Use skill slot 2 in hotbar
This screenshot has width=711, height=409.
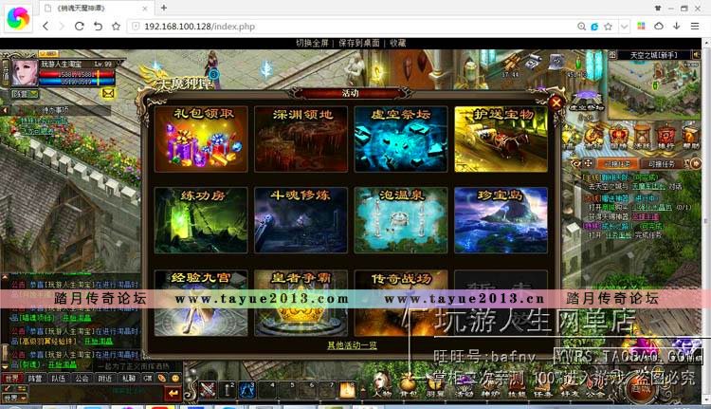pos(228,389)
